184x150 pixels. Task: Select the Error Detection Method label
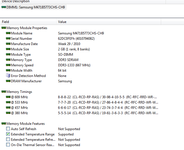(28, 76)
